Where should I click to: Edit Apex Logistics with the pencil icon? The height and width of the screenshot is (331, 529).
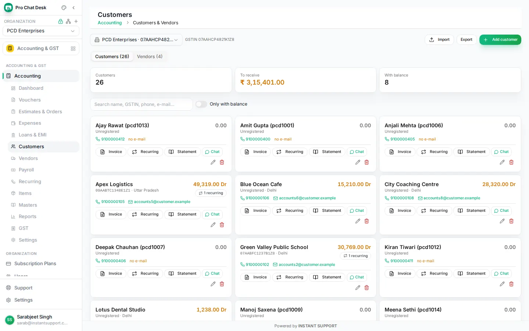pyautogui.click(x=213, y=225)
